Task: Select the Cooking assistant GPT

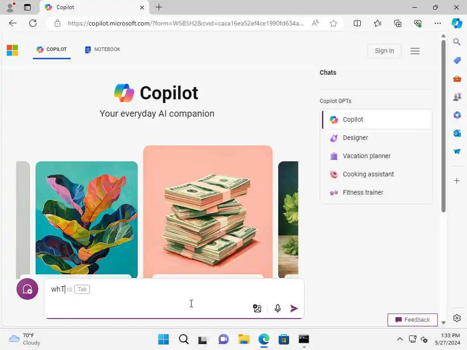Action: click(x=376, y=174)
